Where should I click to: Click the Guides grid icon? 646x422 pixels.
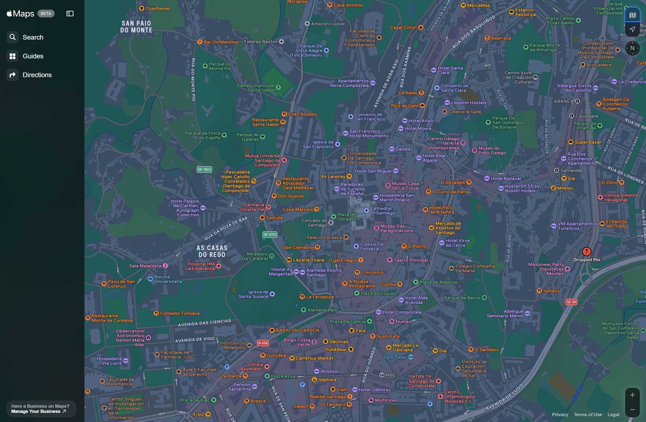tap(13, 56)
